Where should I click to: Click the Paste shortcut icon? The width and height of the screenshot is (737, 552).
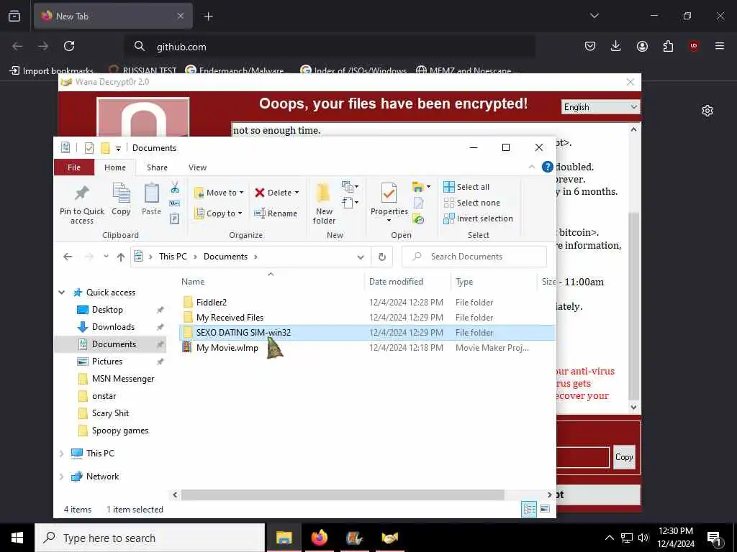point(175,218)
